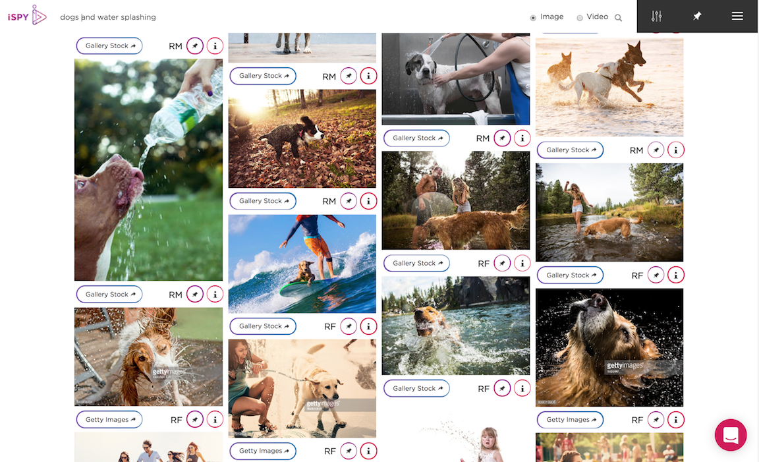Click the search magnifier icon

point(618,17)
